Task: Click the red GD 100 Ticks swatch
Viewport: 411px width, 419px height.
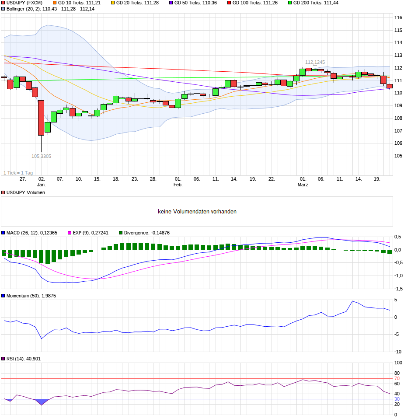Action: pyautogui.click(x=229, y=3)
